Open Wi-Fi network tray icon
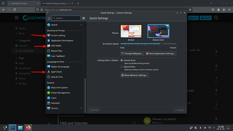Image resolution: width=233 pixels, height=131 pixels. tap(209, 128)
